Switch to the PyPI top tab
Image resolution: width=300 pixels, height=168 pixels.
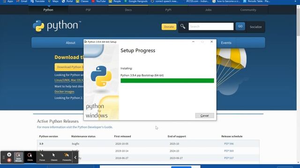point(168,10)
